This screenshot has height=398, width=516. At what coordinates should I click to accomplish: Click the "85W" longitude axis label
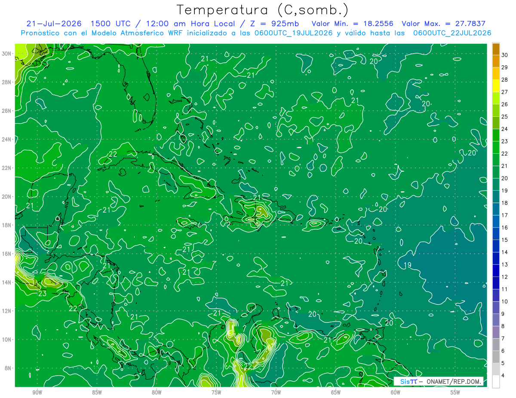coord(97,392)
